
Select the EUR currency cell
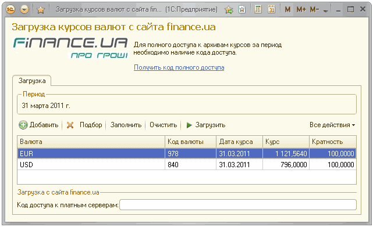pos(91,154)
